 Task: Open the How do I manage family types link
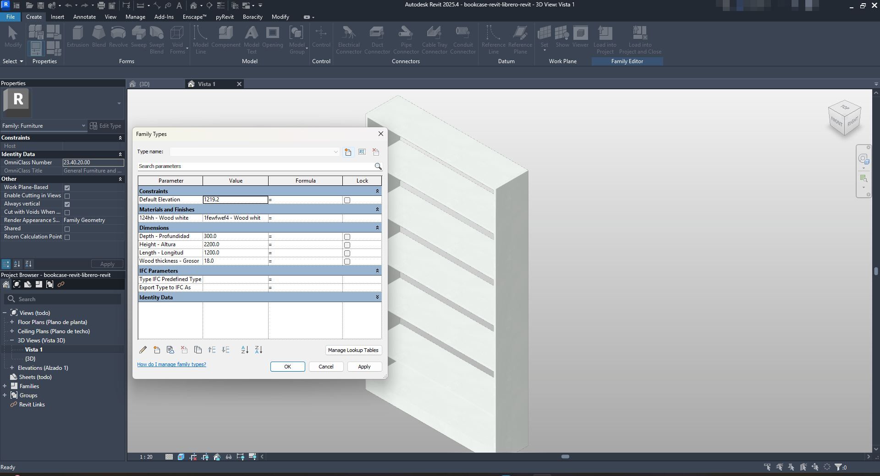click(171, 364)
